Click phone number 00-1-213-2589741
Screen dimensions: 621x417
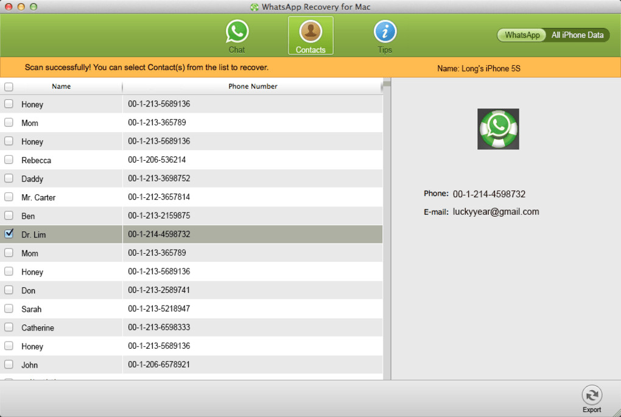159,290
